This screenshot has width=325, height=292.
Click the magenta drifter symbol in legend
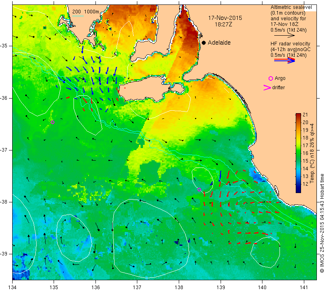pos(267,88)
